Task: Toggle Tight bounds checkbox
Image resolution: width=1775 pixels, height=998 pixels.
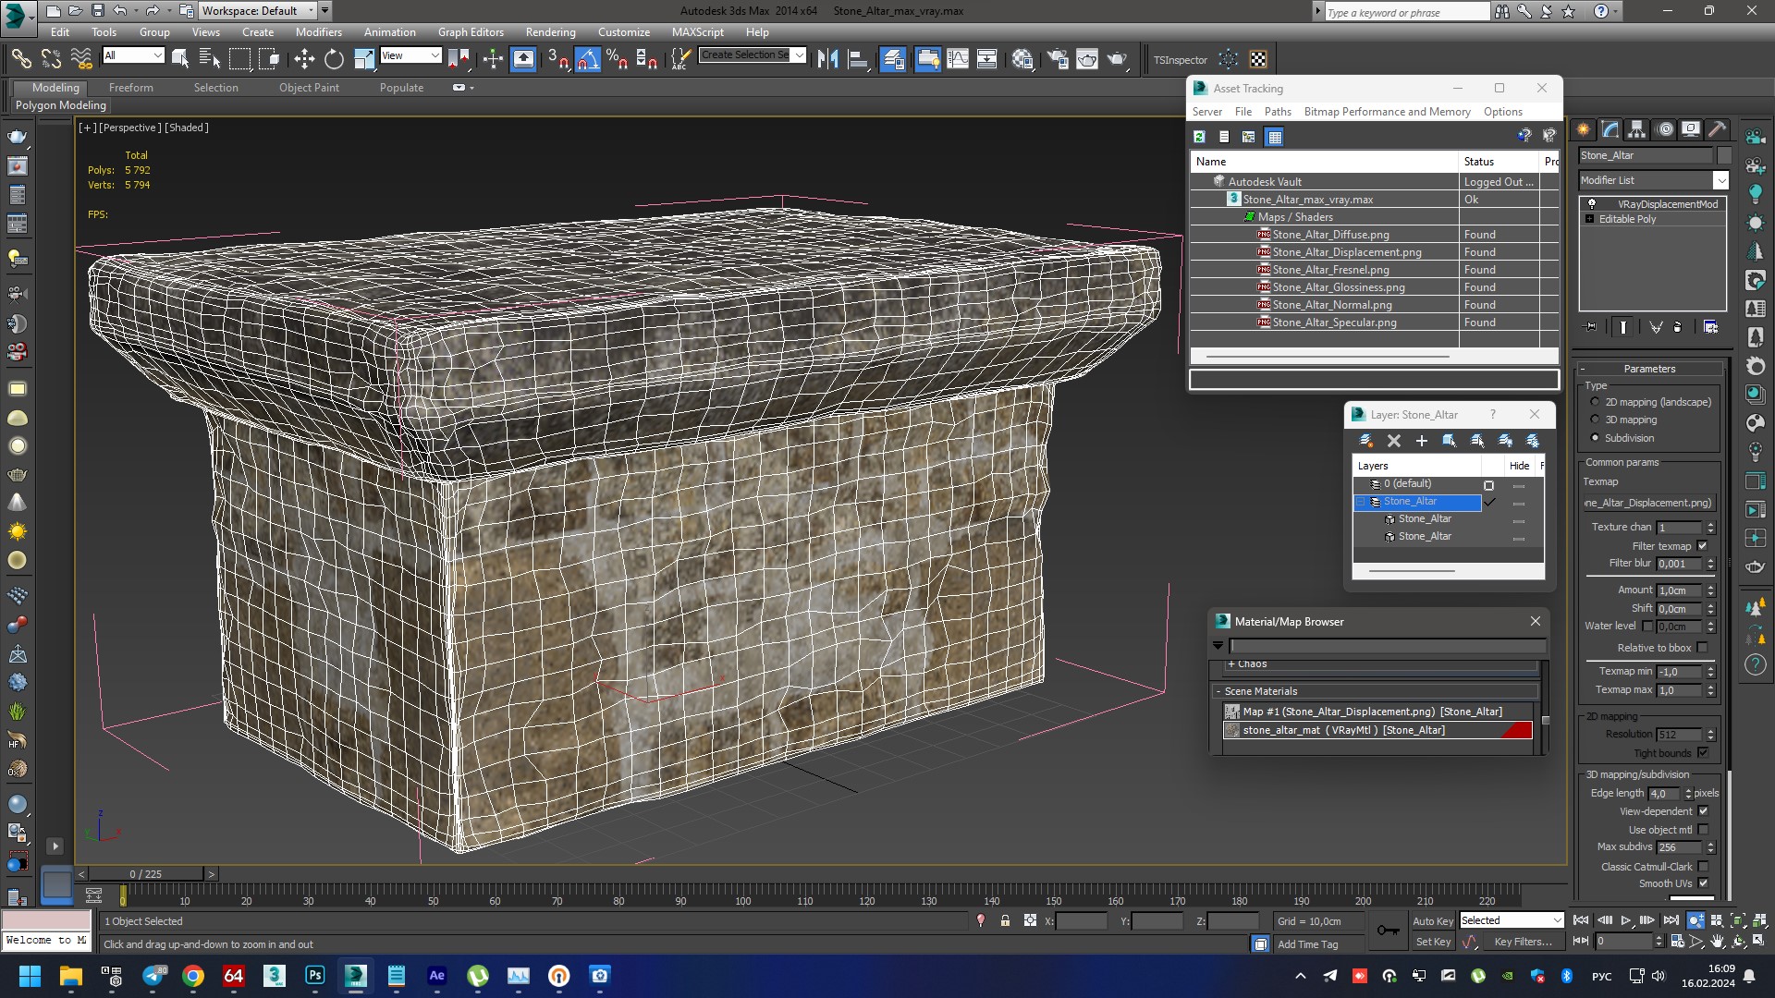Action: pos(1703,753)
